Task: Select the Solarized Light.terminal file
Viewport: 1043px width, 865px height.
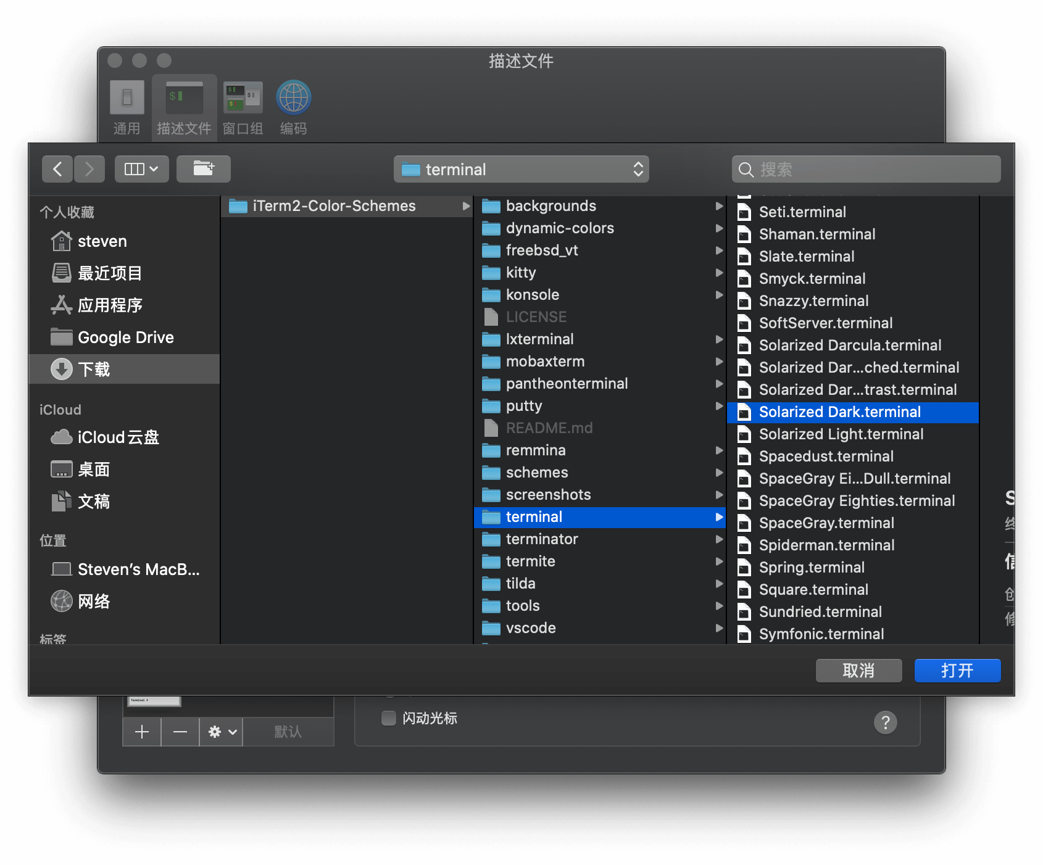Action: coord(841,434)
